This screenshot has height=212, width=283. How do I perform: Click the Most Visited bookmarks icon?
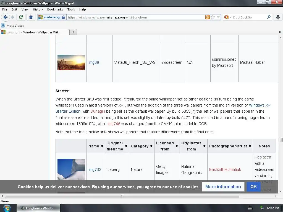tap(3, 25)
